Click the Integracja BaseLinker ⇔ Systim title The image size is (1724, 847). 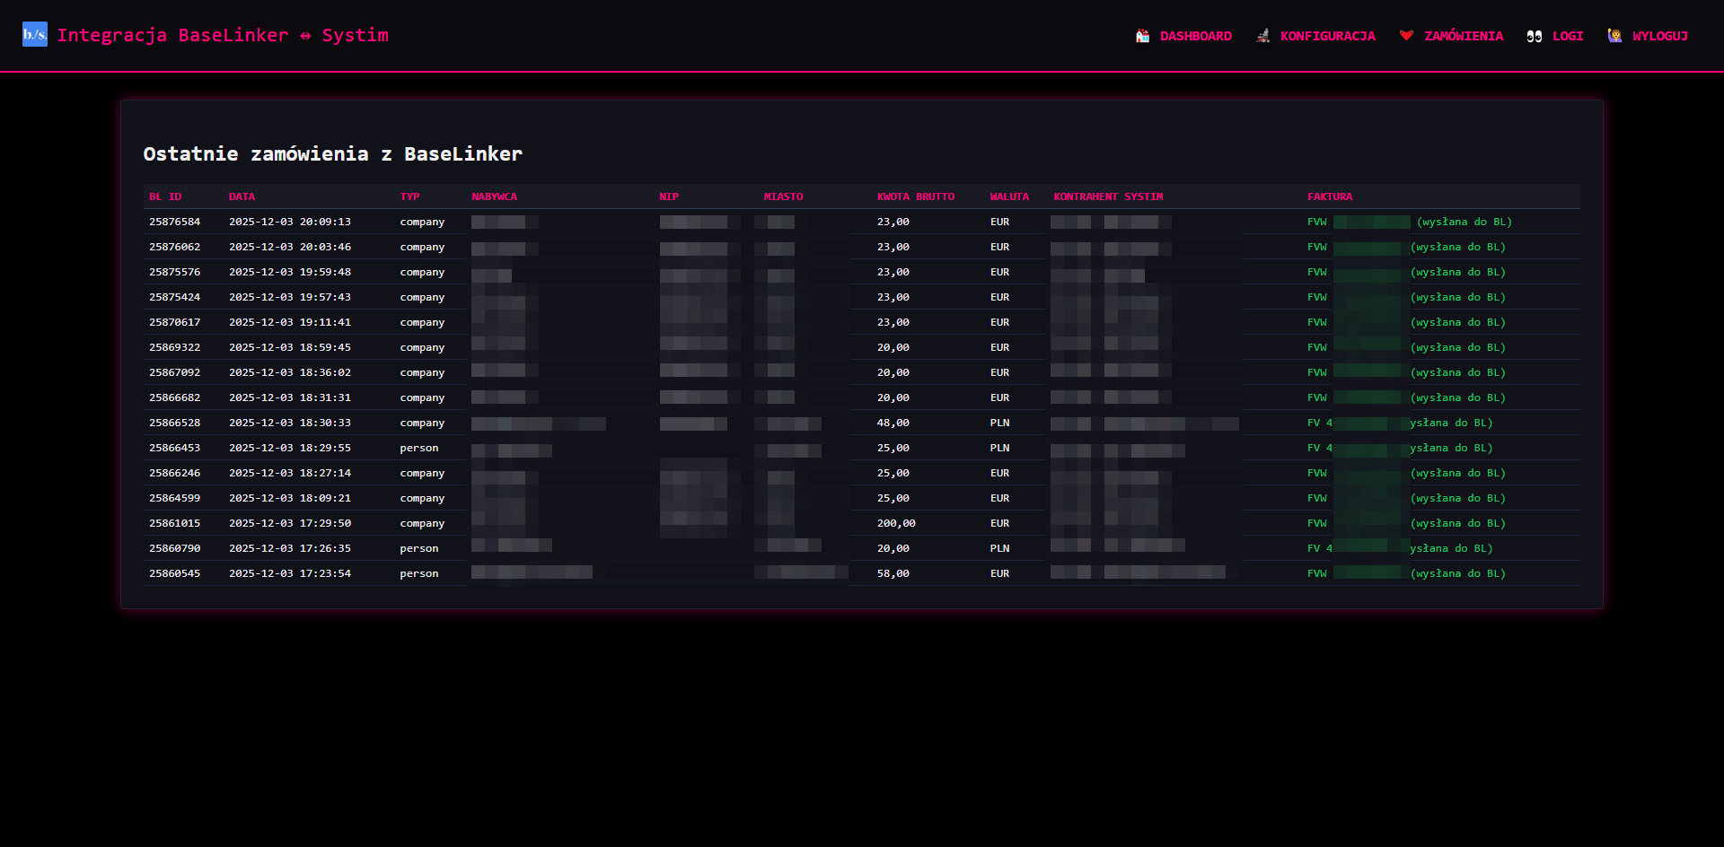[223, 35]
